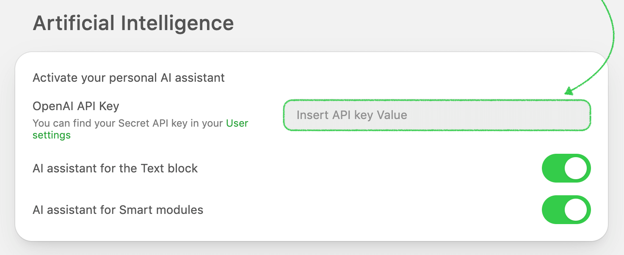Viewport: 624px width, 255px height.
Task: Select the 'Activate your personal AI assistant' text
Action: pyautogui.click(x=129, y=78)
